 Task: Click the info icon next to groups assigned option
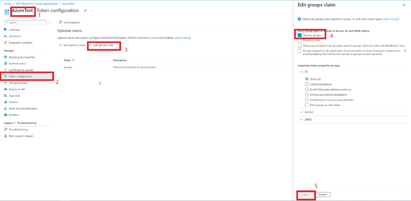405,51
